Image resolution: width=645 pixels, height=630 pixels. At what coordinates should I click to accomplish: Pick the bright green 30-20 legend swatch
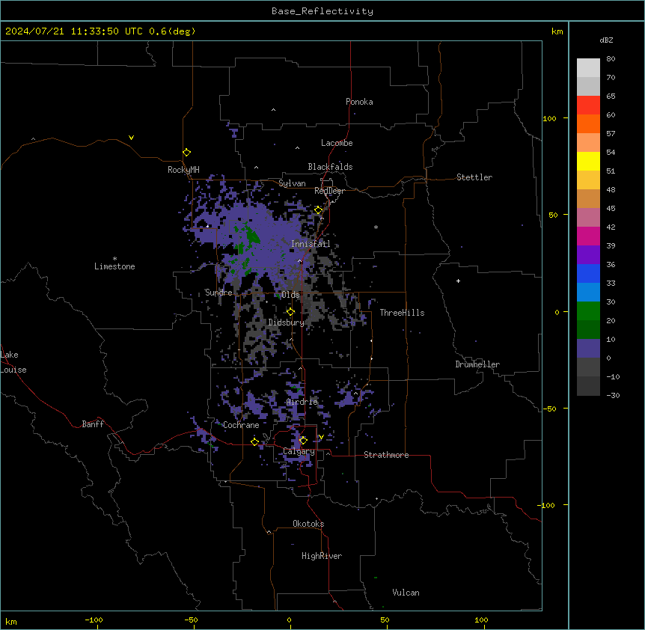(588, 311)
